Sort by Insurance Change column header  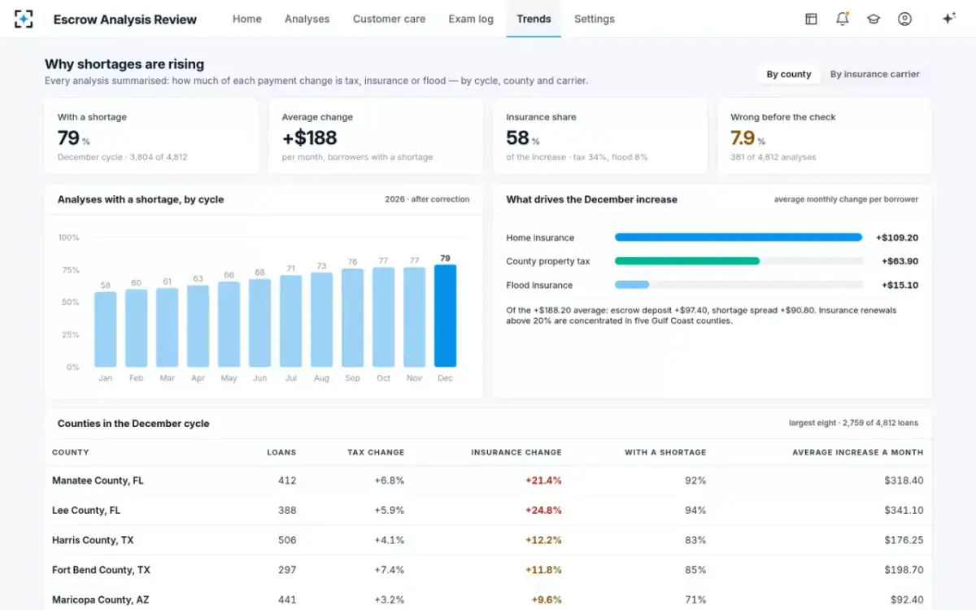pyautogui.click(x=516, y=452)
